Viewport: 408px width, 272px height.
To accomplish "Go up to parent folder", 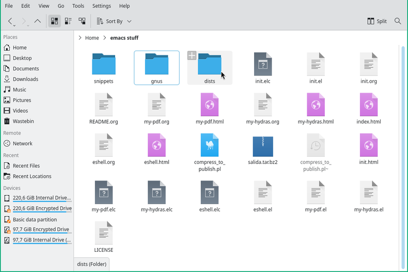I will [x=37, y=21].
